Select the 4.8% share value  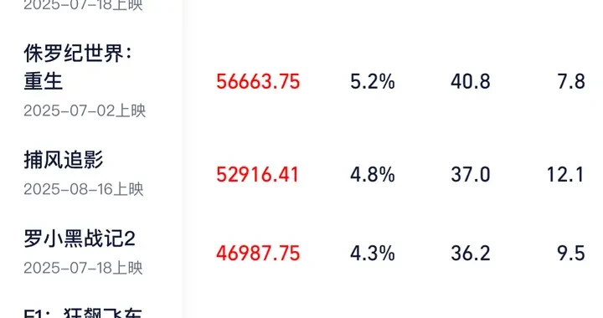(x=372, y=175)
